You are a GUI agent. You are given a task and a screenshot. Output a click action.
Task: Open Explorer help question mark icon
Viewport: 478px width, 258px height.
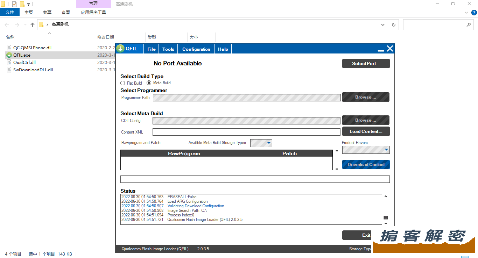[474, 13]
